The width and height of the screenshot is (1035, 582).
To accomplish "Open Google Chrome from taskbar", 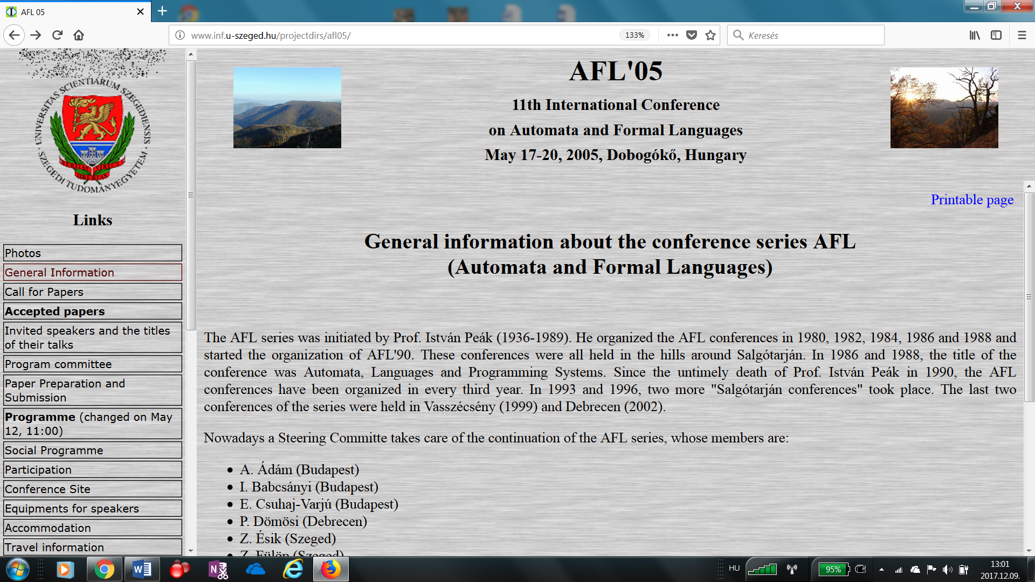I will point(104,569).
